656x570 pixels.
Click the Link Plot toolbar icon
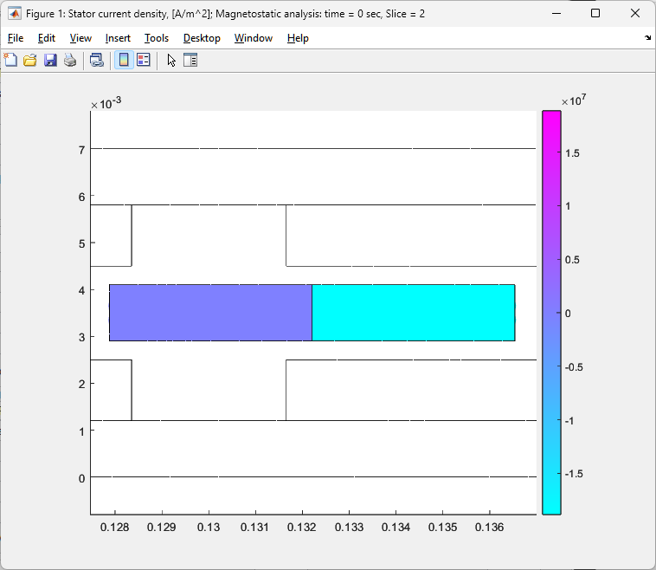[x=97, y=61]
